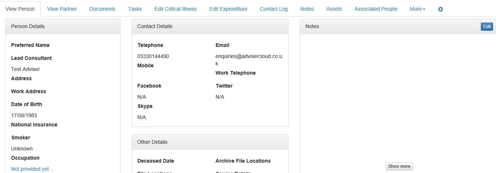Open the Documents tab
Image resolution: width=496 pixels, height=173 pixels.
pos(102,9)
